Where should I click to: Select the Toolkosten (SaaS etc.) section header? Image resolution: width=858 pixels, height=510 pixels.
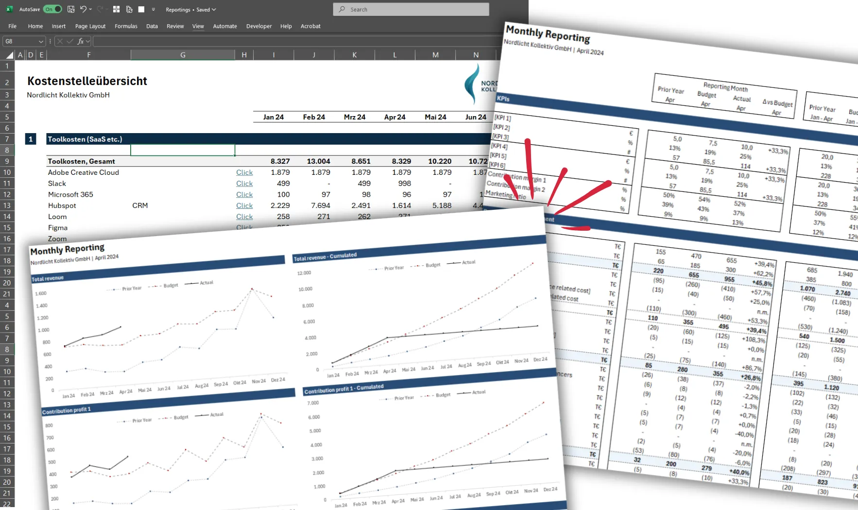click(85, 139)
